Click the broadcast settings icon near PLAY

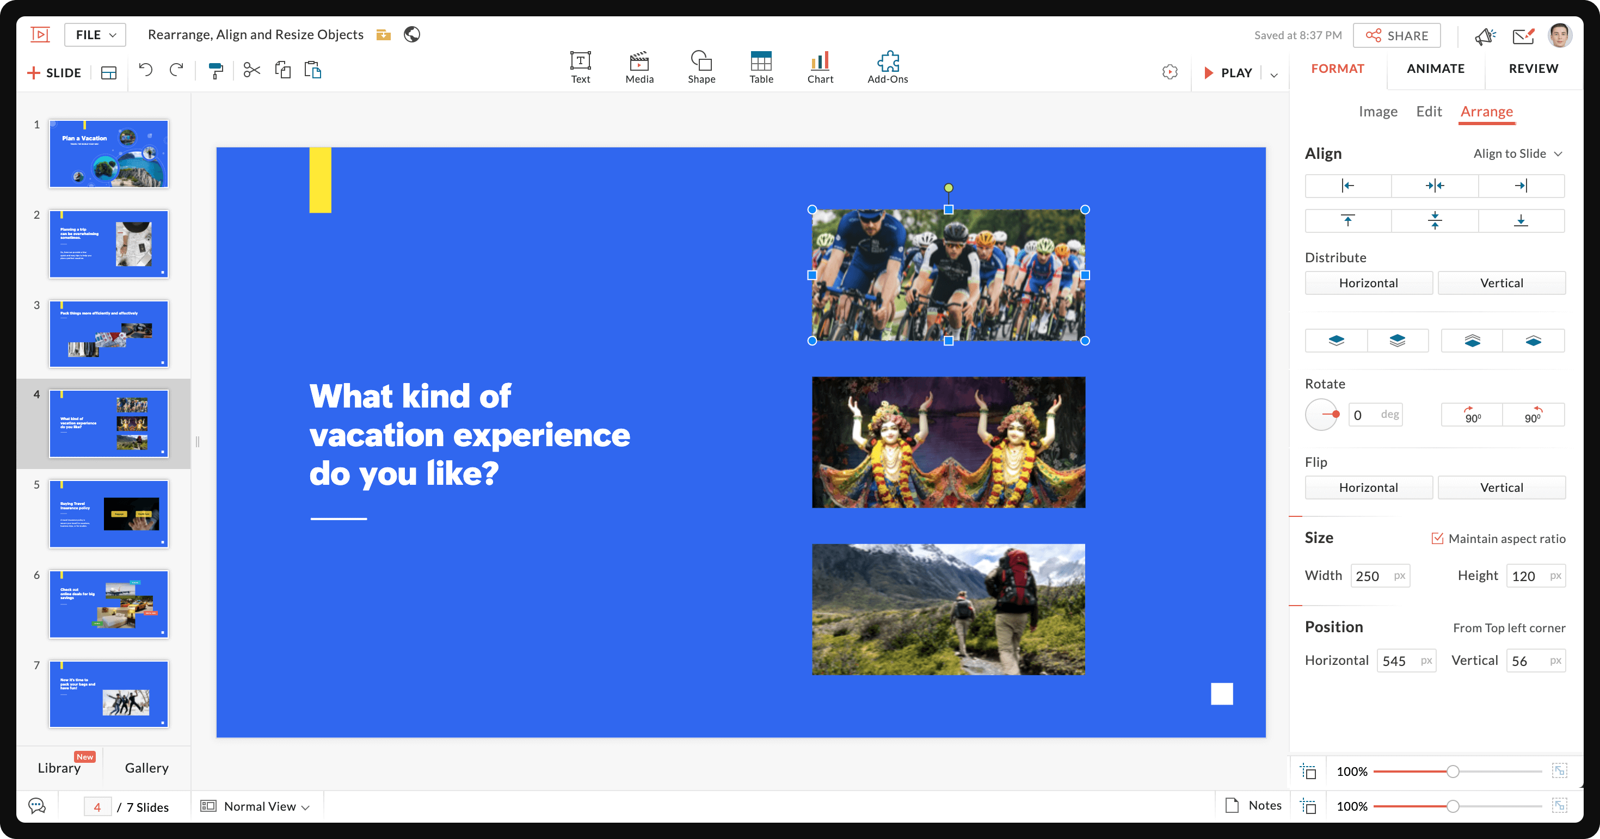tap(1170, 72)
